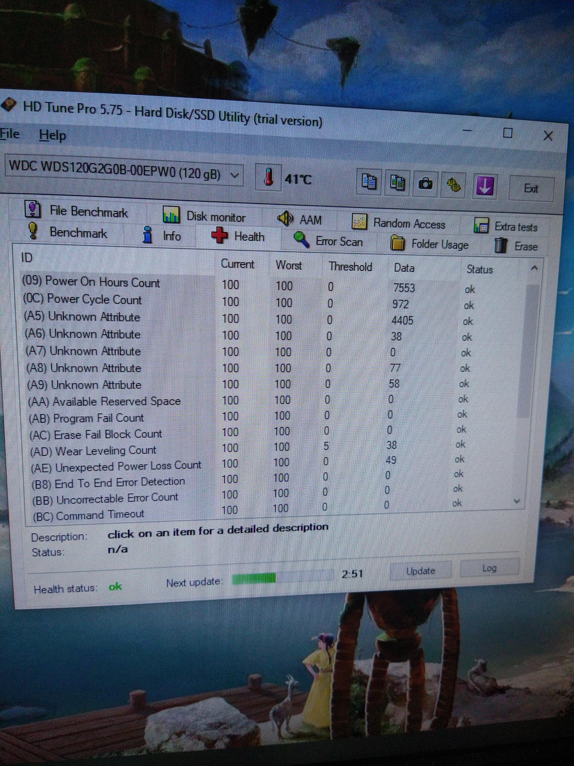The width and height of the screenshot is (574, 766).
Task: Click the 972 power cycle data value
Action: pyautogui.click(x=400, y=304)
